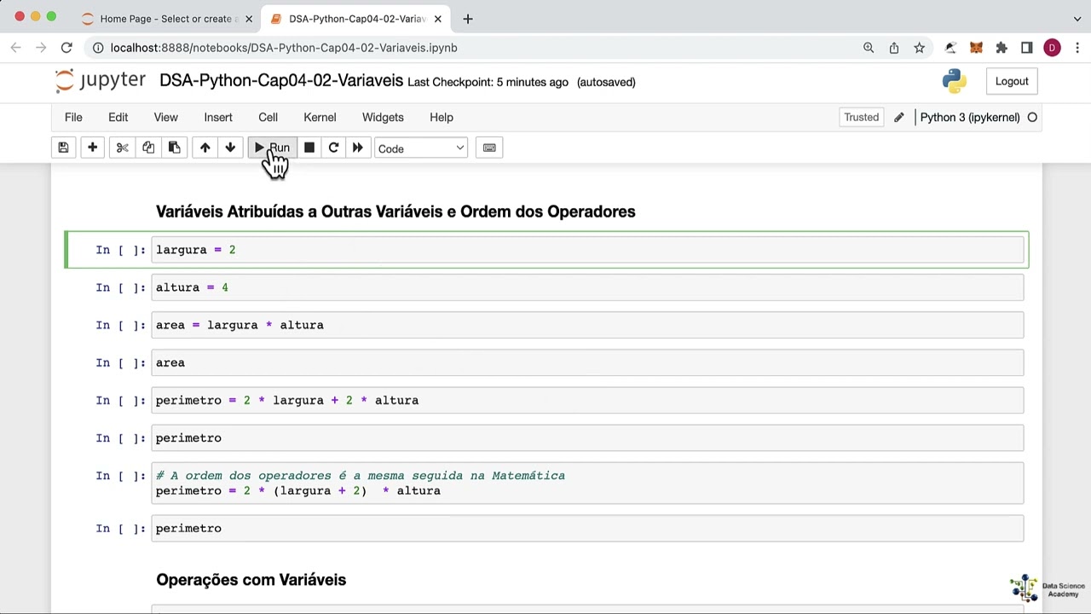Move selected cell up arrow

[205, 148]
